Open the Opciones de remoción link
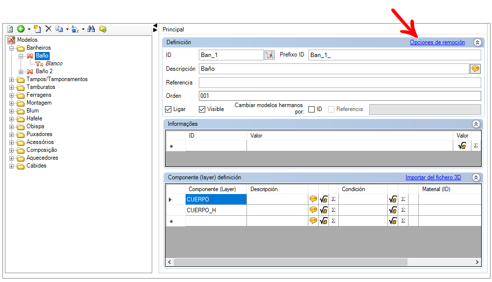The width and height of the screenshot is (492, 282). pyautogui.click(x=437, y=42)
